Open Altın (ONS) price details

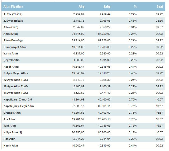pos(83,27)
